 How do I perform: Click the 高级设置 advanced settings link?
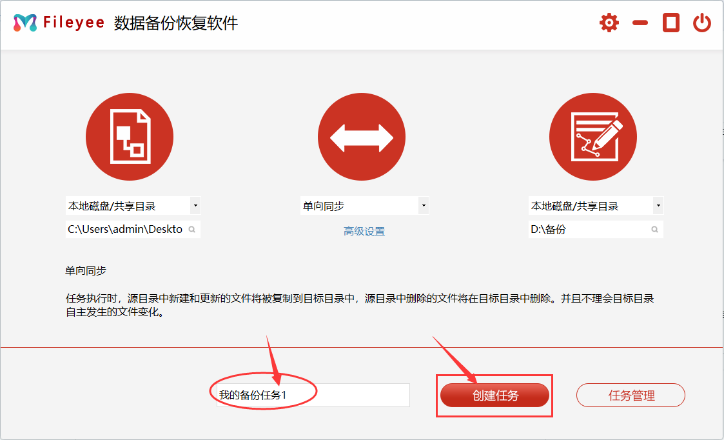364,231
